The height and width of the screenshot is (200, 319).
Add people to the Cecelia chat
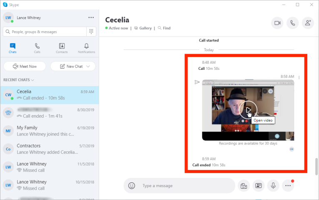308,23
